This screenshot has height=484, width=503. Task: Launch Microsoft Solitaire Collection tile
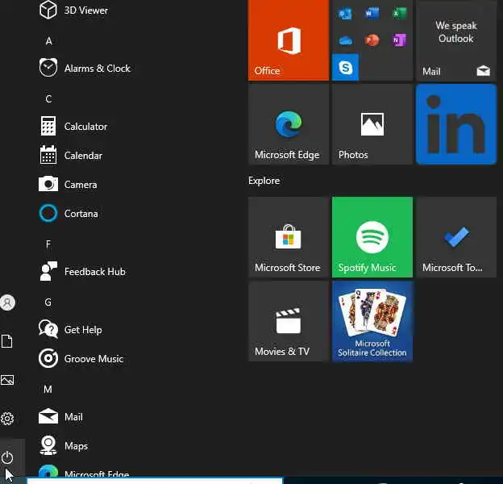[372, 321]
